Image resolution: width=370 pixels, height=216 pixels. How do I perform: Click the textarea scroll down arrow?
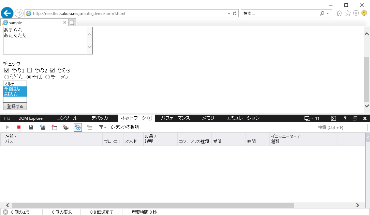(89, 47)
